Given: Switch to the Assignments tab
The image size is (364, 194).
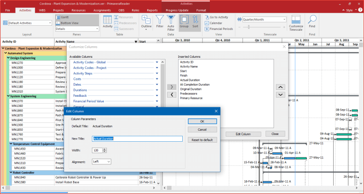Looking at the screenshot, I should (102, 10).
